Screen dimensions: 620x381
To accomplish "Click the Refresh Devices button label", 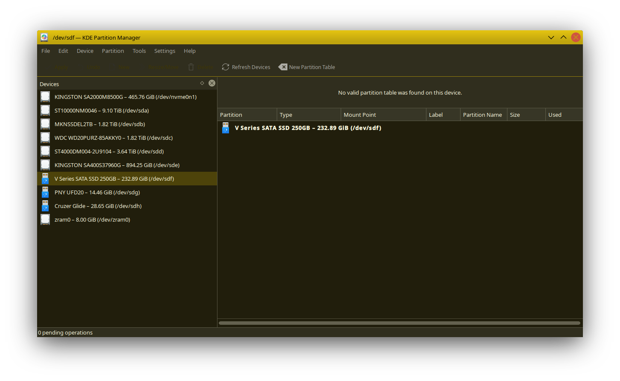I will pos(251,67).
